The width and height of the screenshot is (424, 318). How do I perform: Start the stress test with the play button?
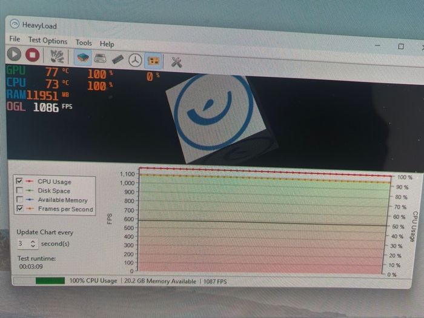(x=14, y=54)
